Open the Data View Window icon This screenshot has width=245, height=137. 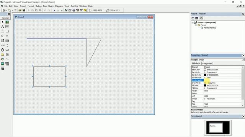tap(85, 10)
